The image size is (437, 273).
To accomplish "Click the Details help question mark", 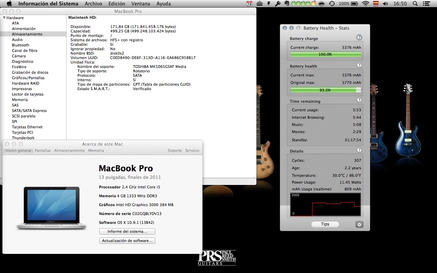I will coord(359,150).
